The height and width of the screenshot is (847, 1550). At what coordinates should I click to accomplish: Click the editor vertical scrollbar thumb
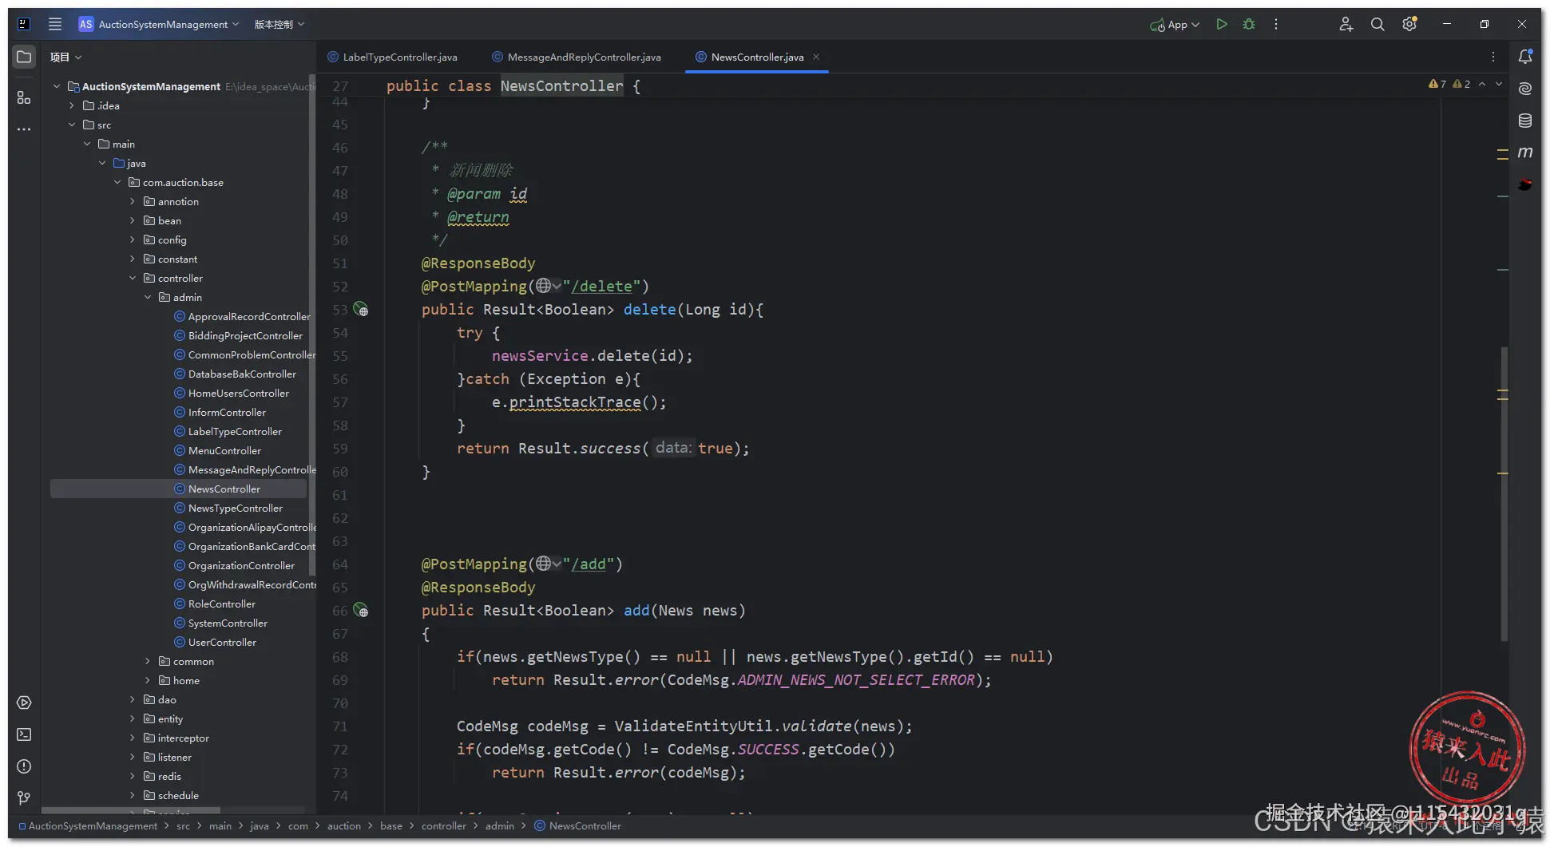(1504, 493)
